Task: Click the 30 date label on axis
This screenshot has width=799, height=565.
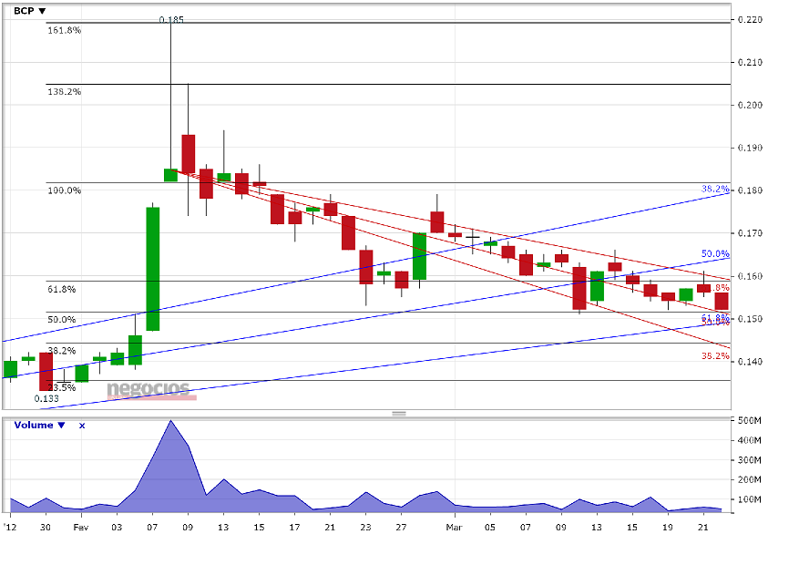Action: pos(46,528)
